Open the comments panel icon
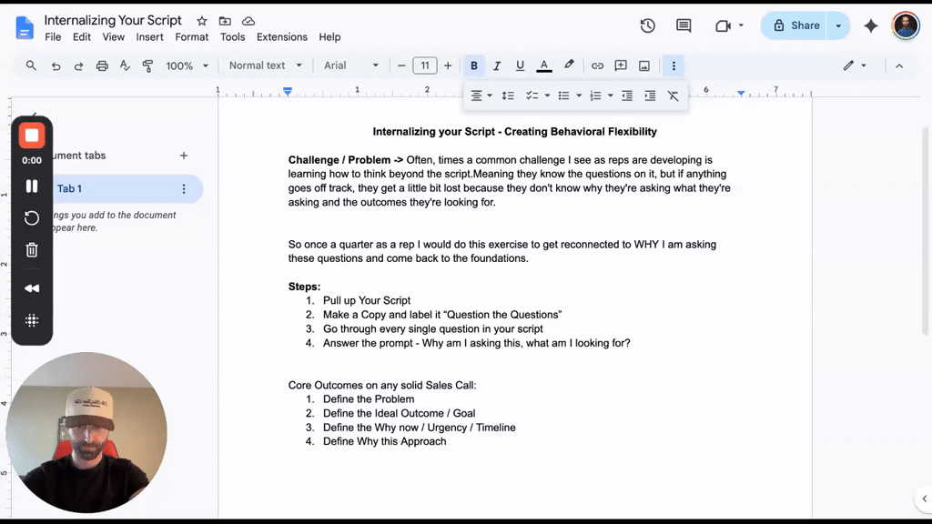Screen dimensions: 932x524 (x=684, y=25)
